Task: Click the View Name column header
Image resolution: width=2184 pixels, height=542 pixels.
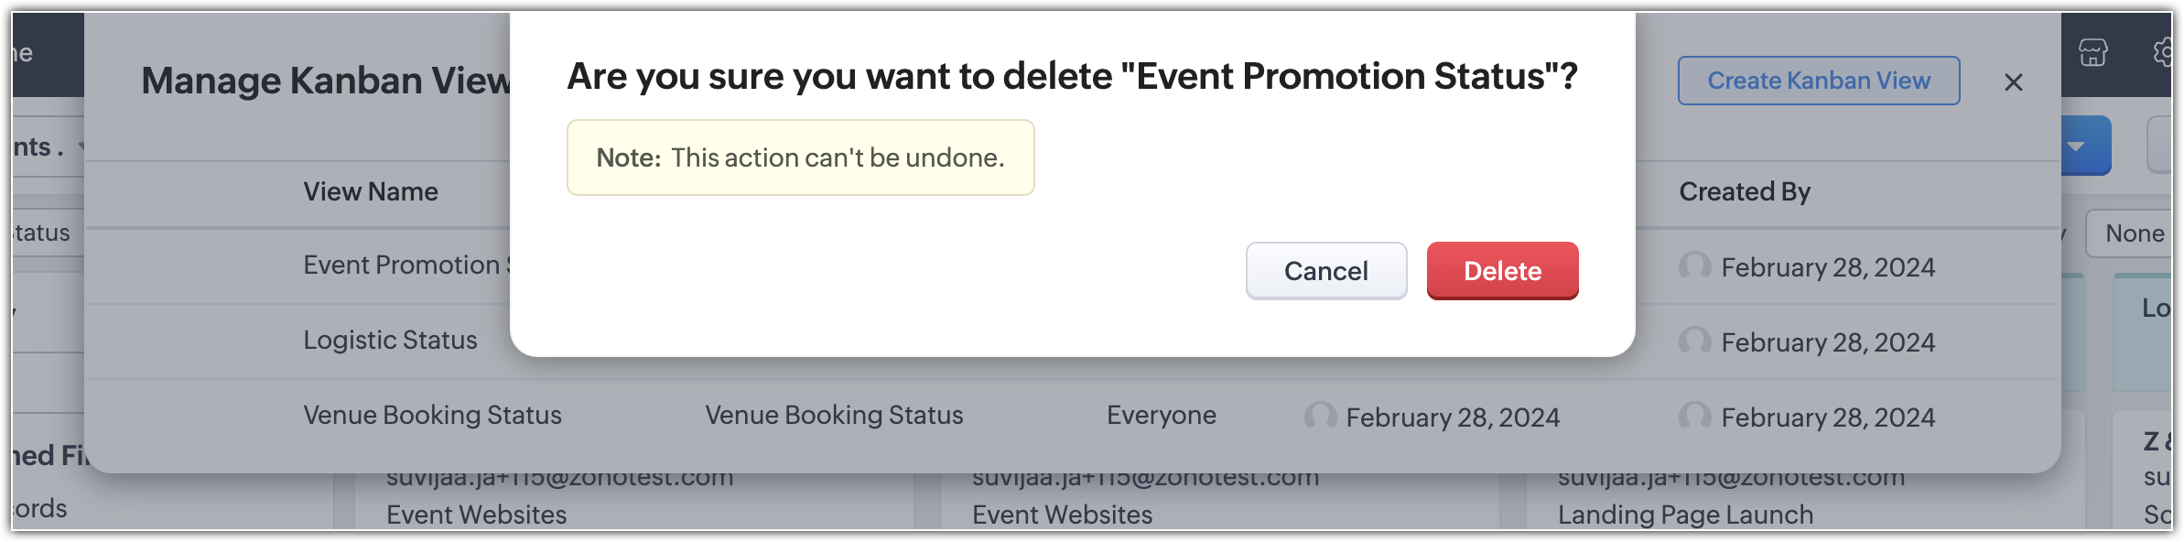Action: pos(371,192)
